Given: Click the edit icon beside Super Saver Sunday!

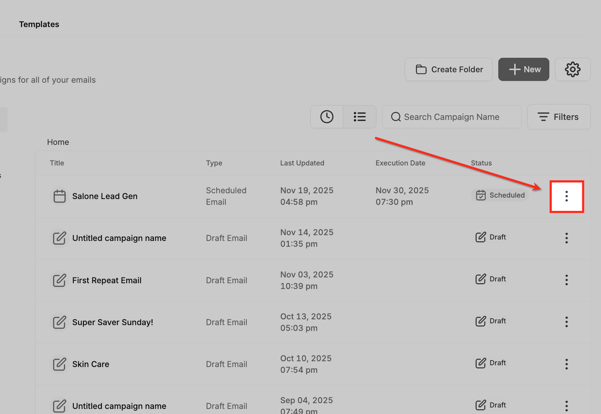Looking at the screenshot, I should [x=59, y=322].
